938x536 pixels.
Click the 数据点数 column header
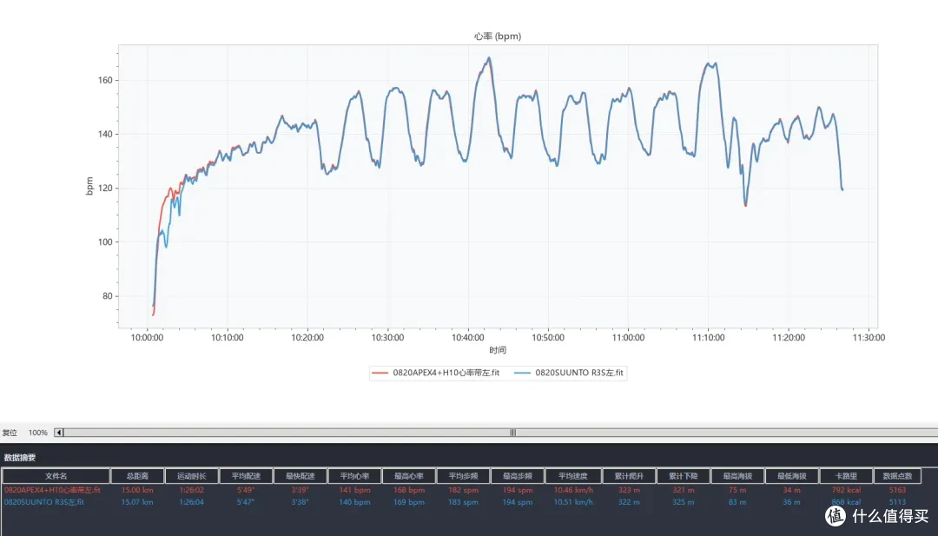pyautogui.click(x=897, y=476)
